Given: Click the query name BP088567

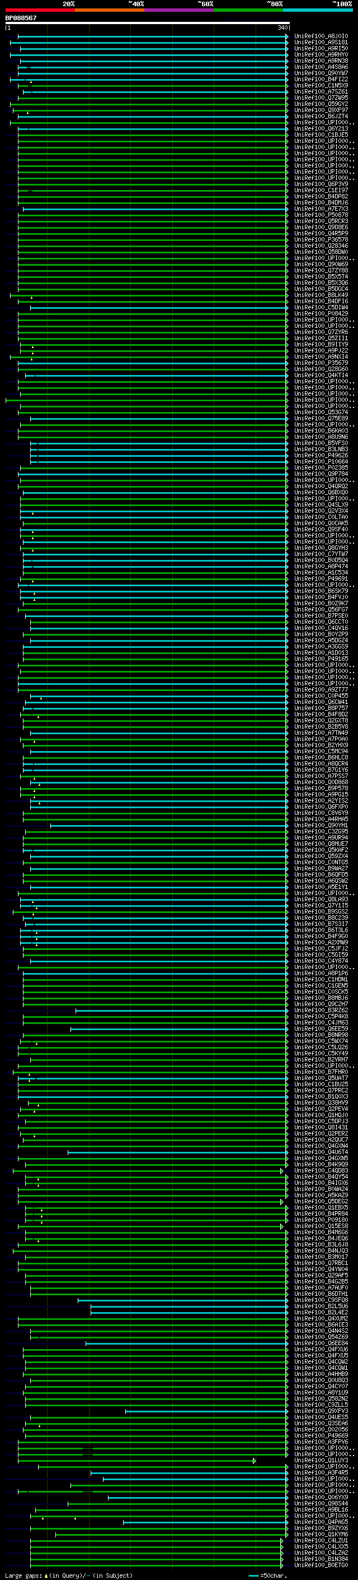Looking at the screenshot, I should (21, 18).
